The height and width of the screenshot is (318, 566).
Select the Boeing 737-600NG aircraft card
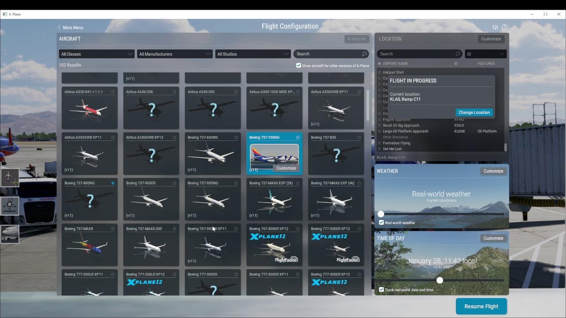pos(213,154)
